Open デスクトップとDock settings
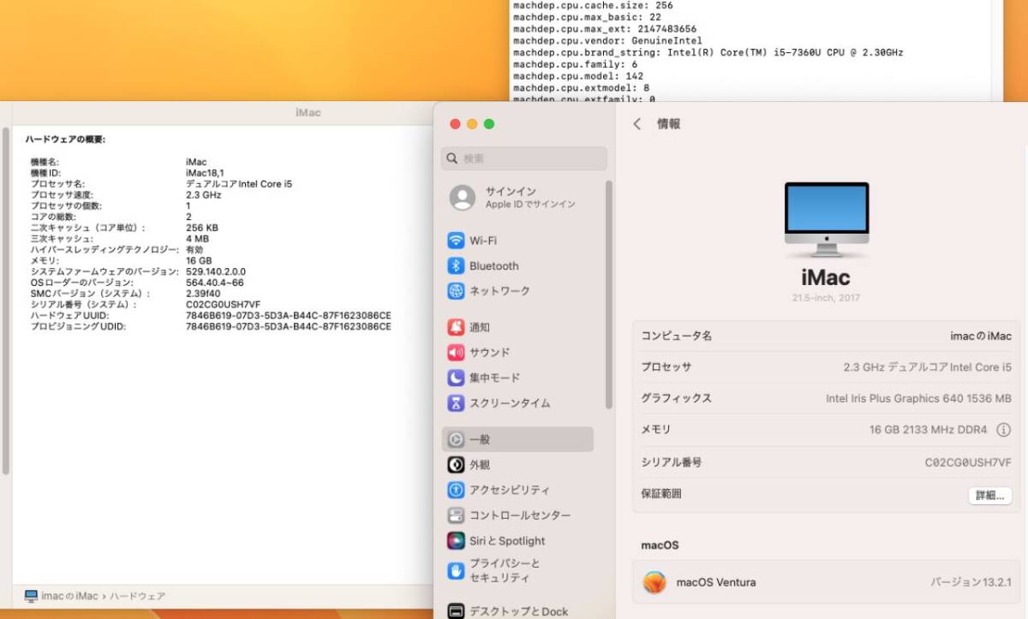 (x=517, y=611)
